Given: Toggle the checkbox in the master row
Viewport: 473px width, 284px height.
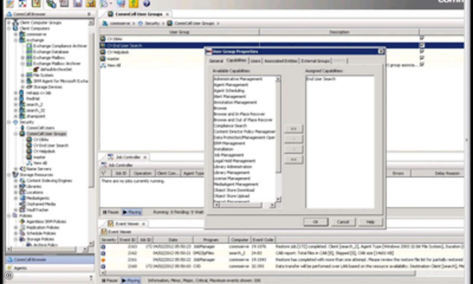Looking at the screenshot, I should pos(422,58).
